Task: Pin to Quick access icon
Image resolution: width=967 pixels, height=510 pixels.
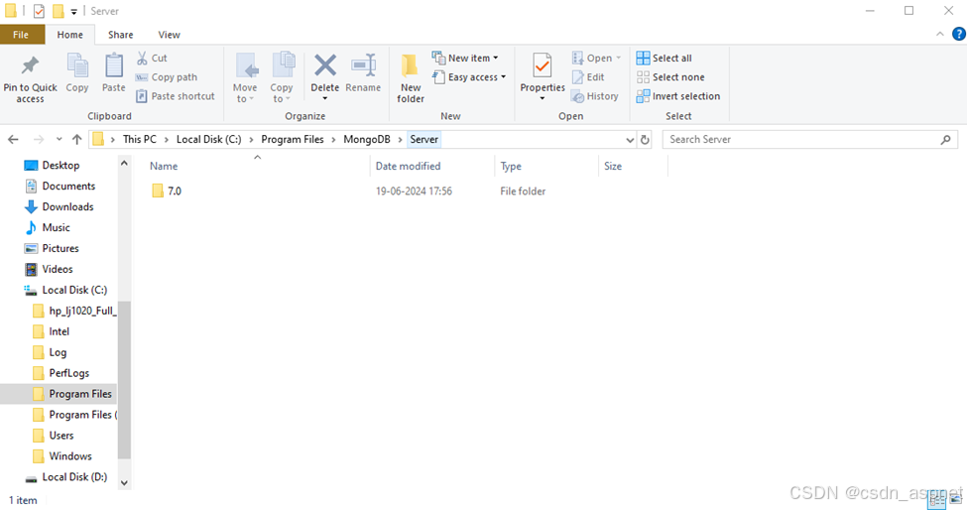Action: [x=30, y=65]
